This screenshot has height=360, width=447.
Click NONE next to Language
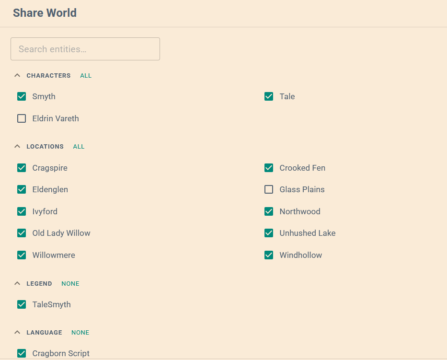tap(80, 333)
